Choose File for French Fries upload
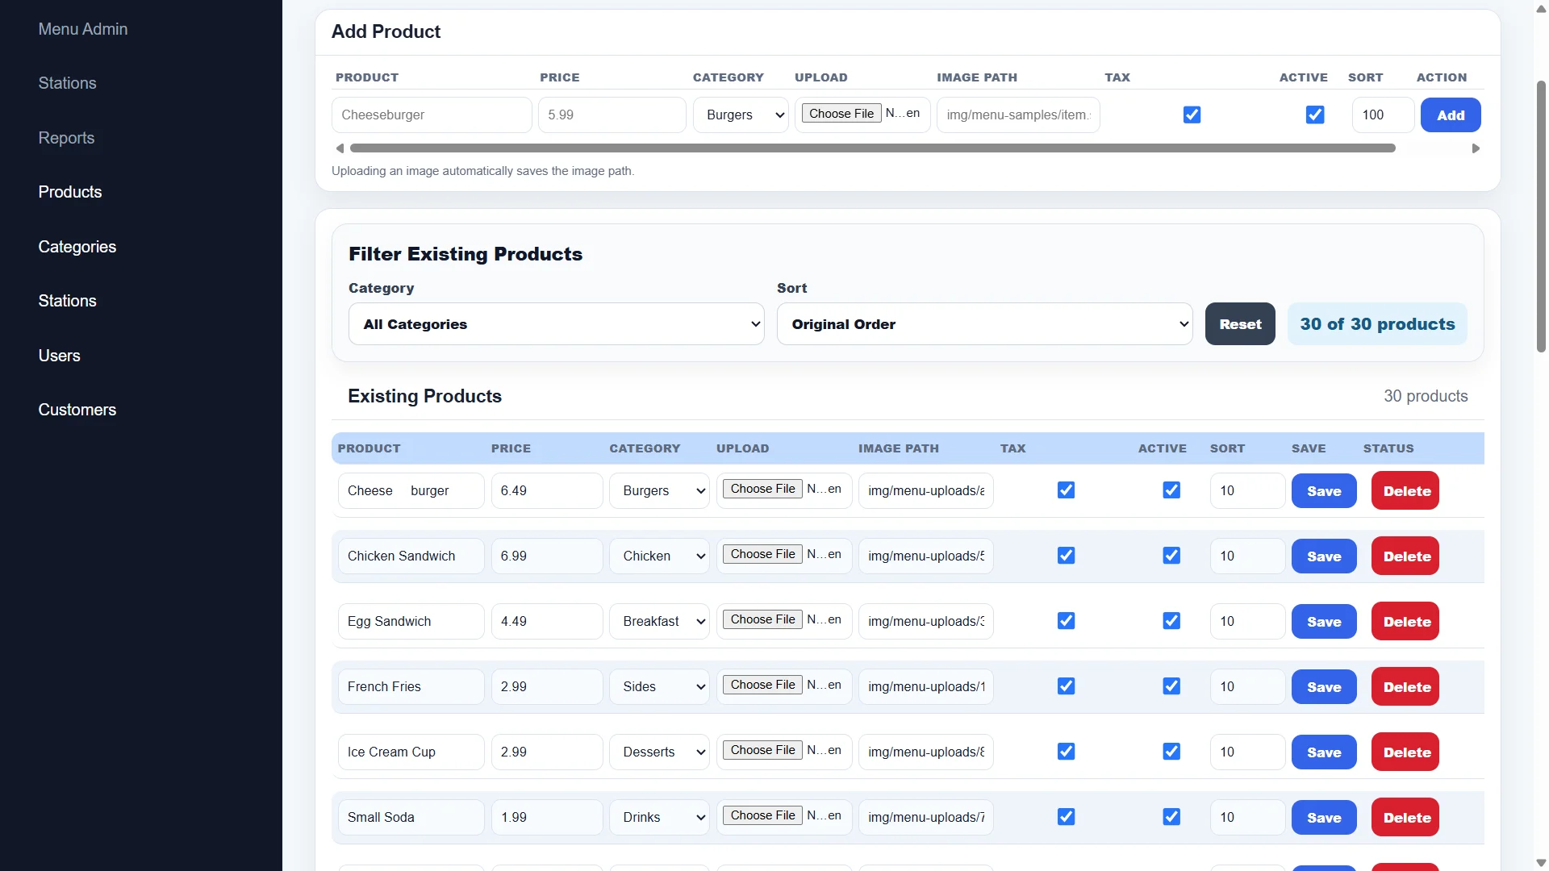 tap(762, 685)
